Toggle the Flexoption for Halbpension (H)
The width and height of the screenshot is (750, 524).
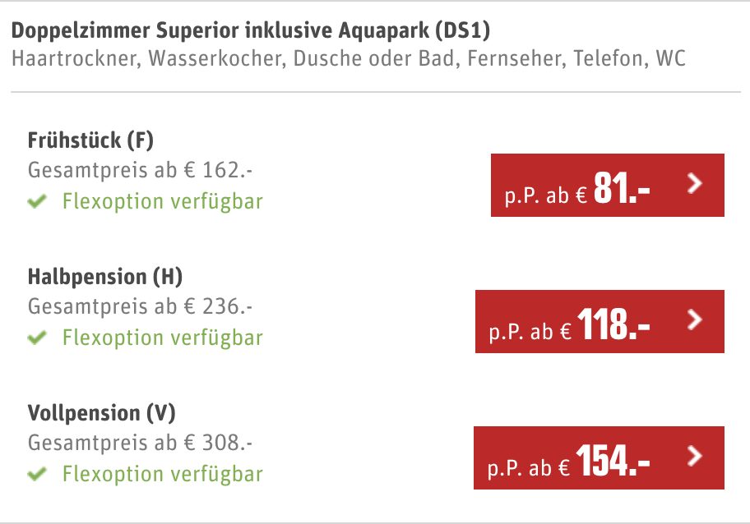160,337
